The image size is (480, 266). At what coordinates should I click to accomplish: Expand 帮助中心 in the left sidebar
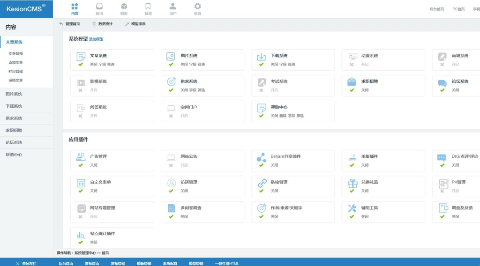[x=26, y=155]
